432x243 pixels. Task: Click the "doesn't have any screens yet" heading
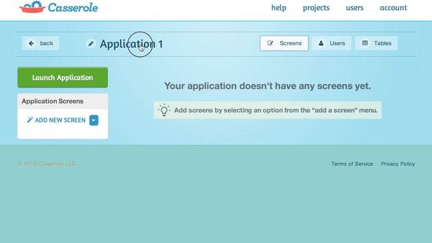pos(267,86)
